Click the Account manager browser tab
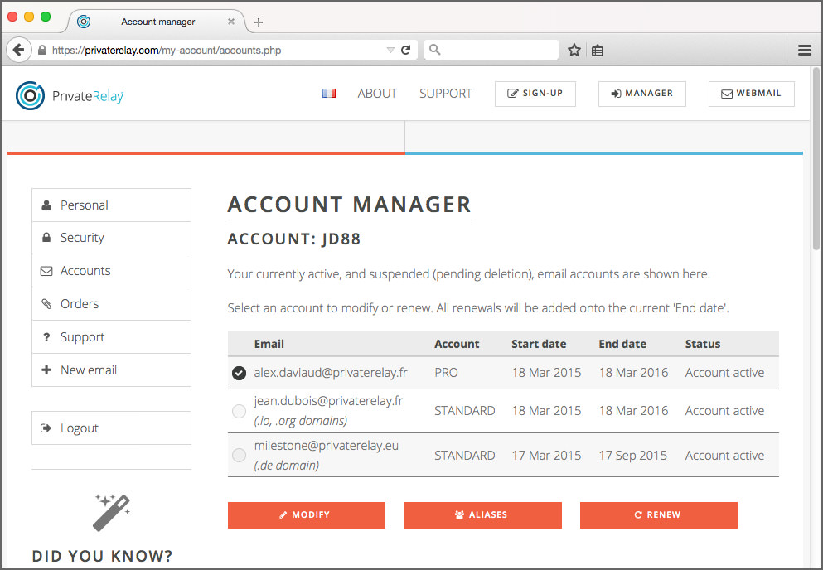 157,22
